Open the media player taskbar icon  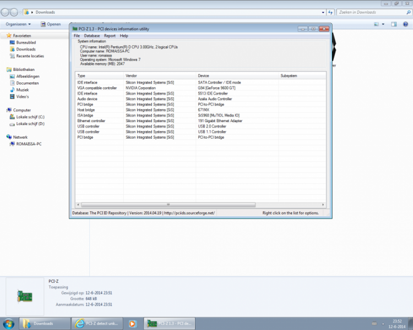click(x=132, y=323)
